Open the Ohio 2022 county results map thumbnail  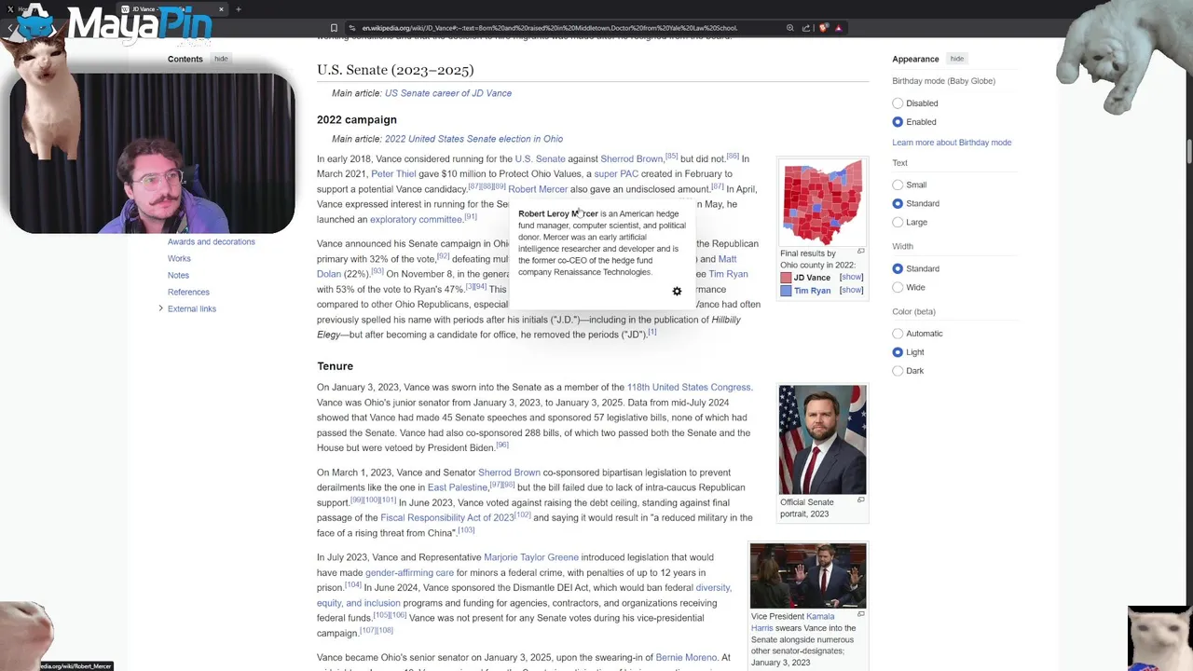822,202
